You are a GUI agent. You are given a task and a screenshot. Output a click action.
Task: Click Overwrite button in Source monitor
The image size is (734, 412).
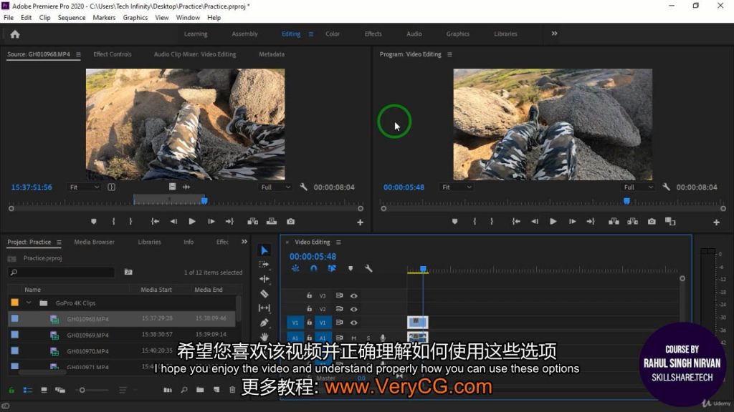[272, 222]
